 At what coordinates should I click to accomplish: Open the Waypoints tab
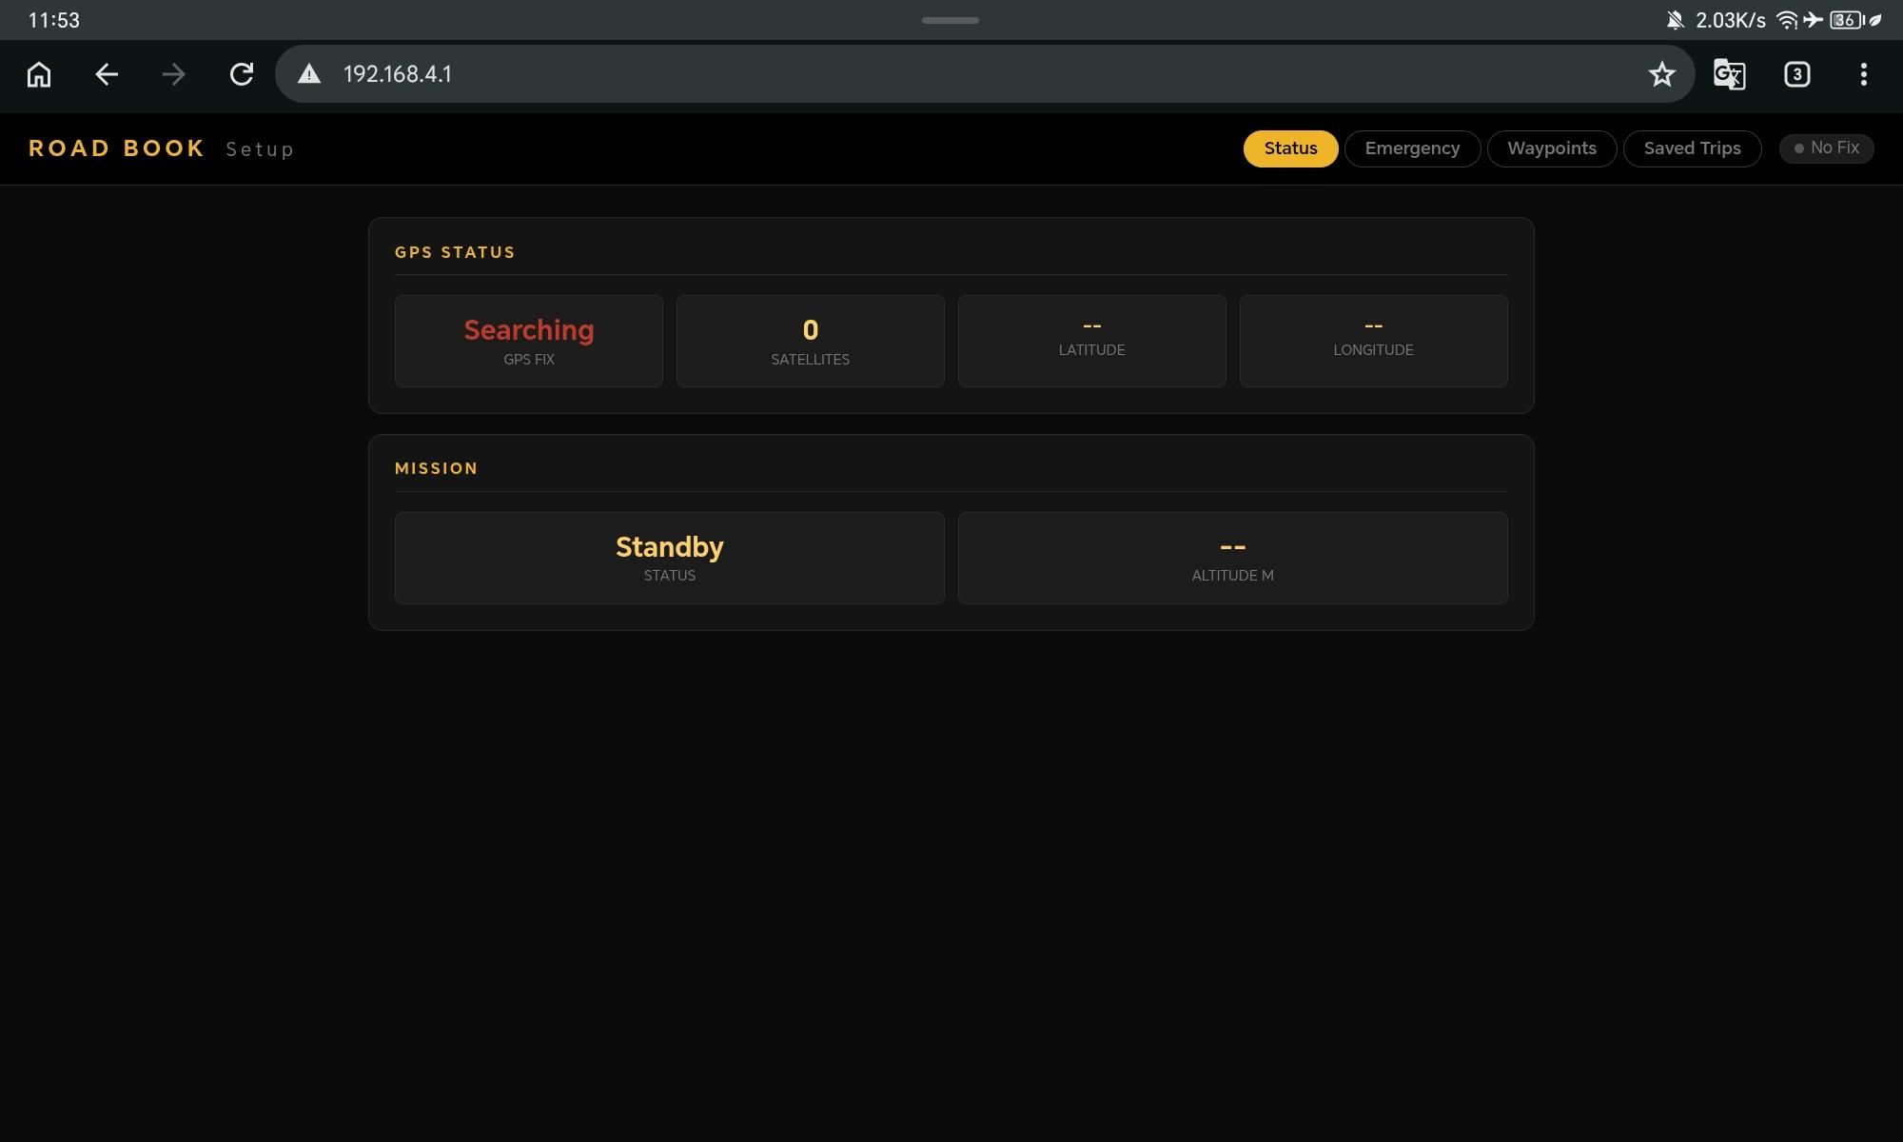click(1551, 148)
